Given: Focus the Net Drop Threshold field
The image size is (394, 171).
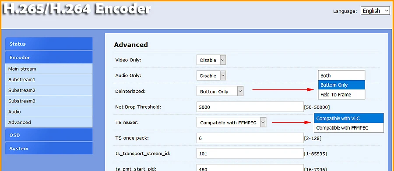Looking at the screenshot, I should click(x=250, y=107).
